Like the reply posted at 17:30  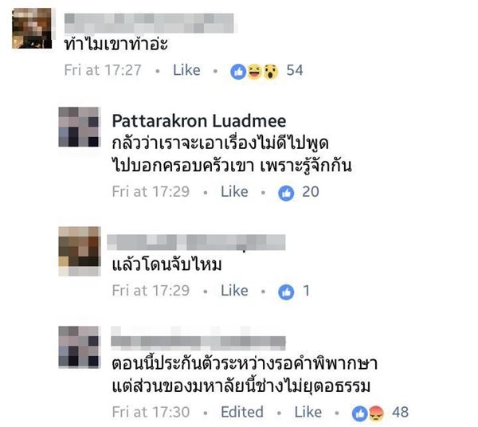click(x=308, y=413)
